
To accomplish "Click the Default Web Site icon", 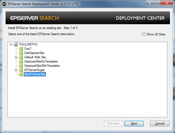I will pos(21,57).
